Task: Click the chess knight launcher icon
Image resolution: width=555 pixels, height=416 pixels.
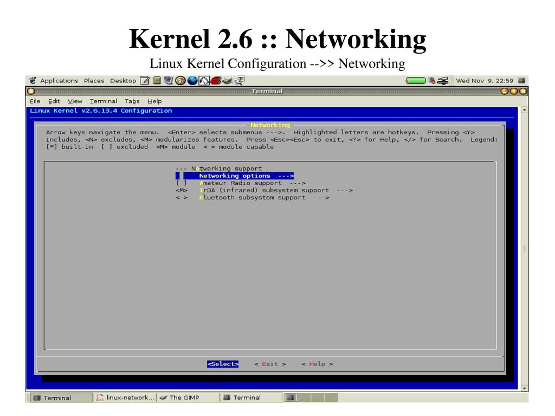Action: point(204,81)
